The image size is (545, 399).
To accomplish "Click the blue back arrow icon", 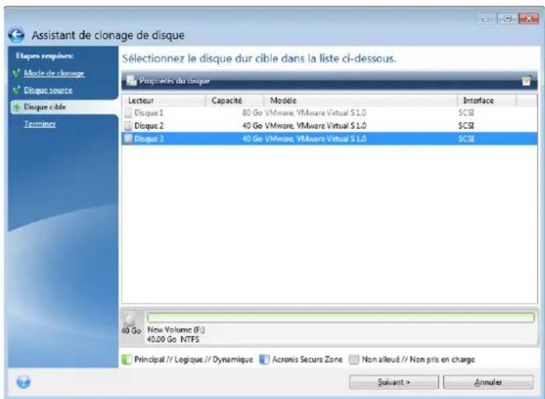I will point(17,35).
